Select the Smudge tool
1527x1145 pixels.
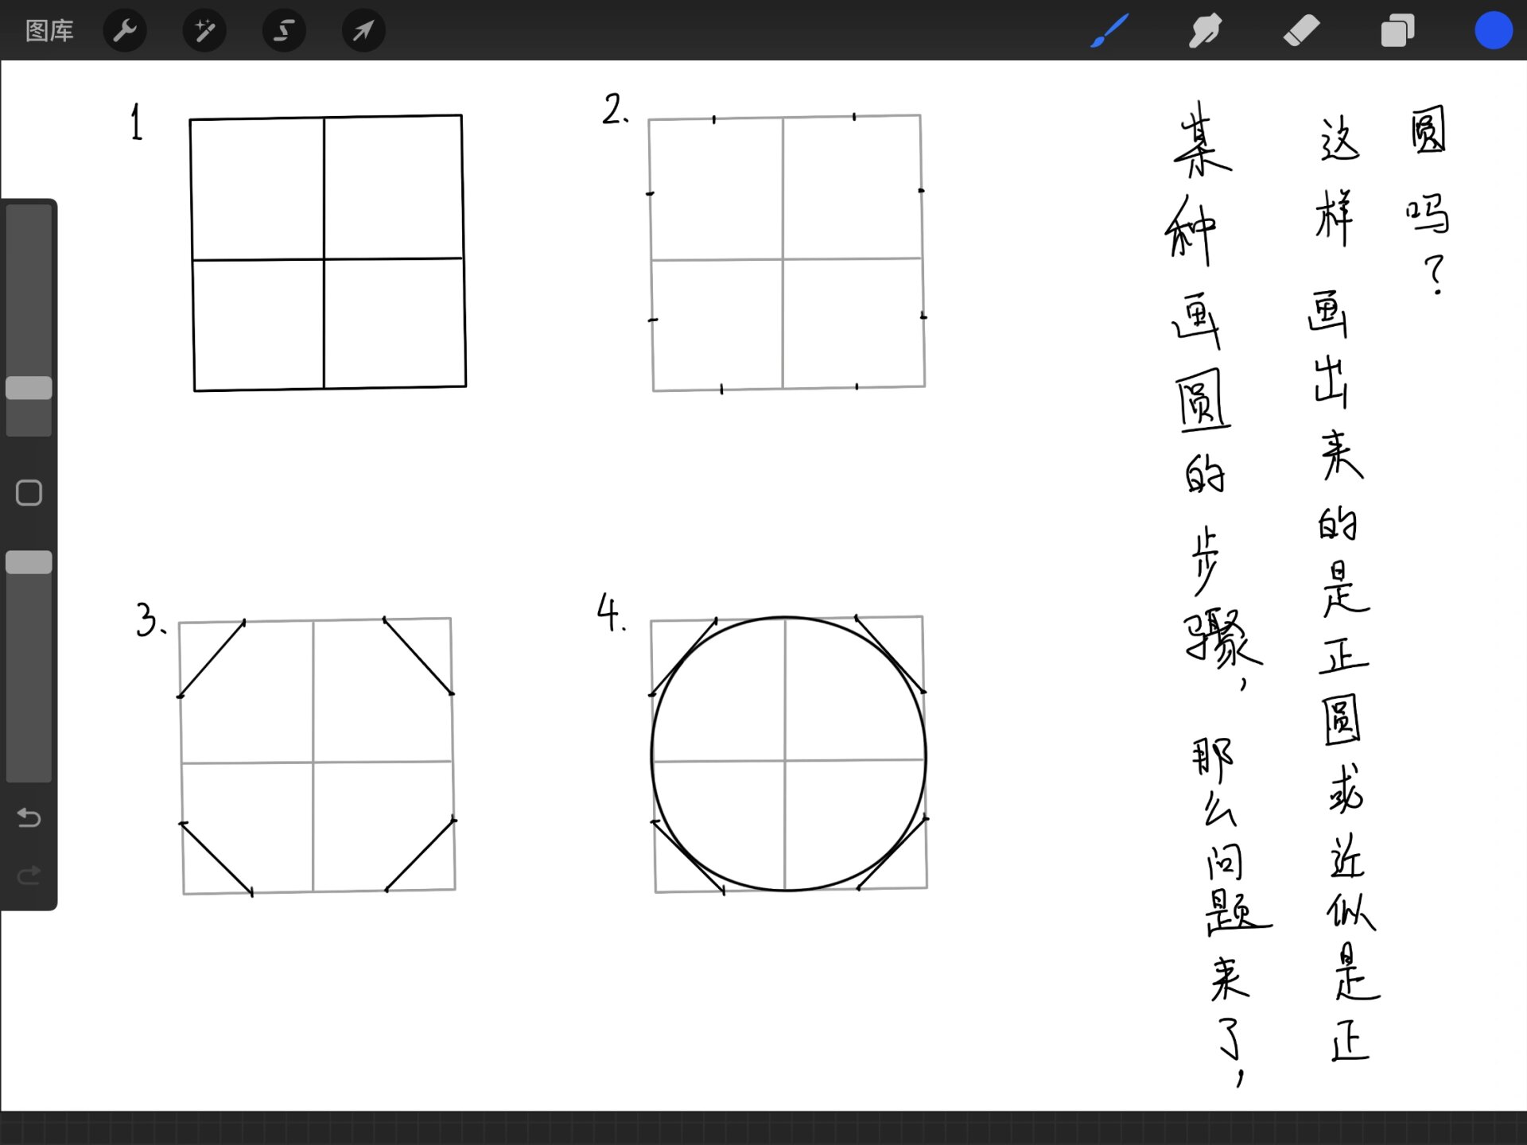click(1205, 31)
